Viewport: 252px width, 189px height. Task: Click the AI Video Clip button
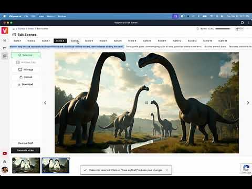(26, 62)
